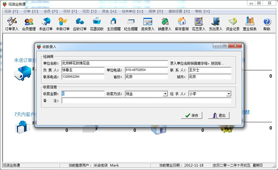Focus the 城市 city field
The width and height of the screenshot is (278, 170).
[x=210, y=77]
